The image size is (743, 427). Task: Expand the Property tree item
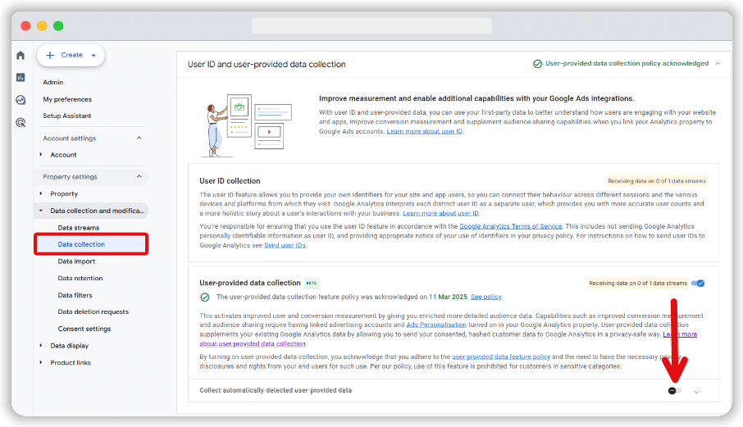point(41,193)
